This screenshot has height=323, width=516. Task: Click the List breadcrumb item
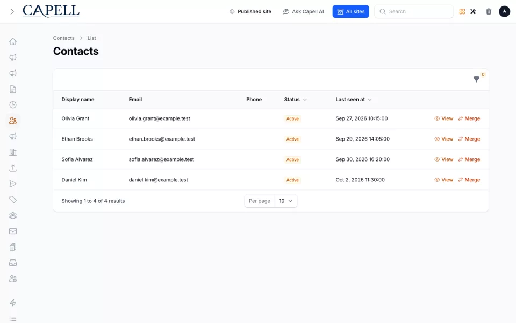tap(91, 38)
